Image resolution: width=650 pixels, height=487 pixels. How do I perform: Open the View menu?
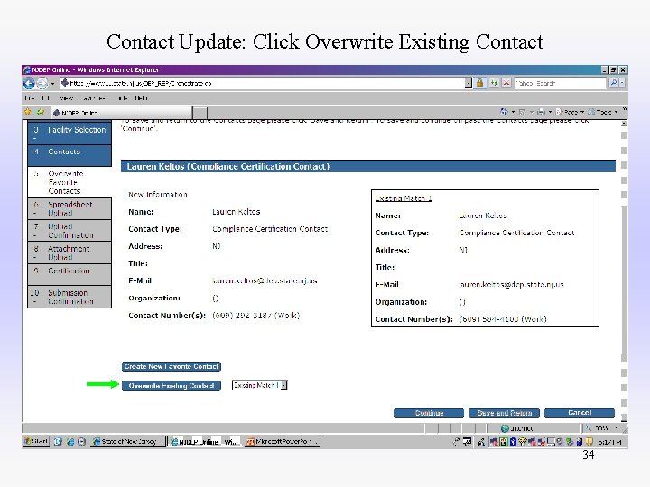(x=66, y=98)
